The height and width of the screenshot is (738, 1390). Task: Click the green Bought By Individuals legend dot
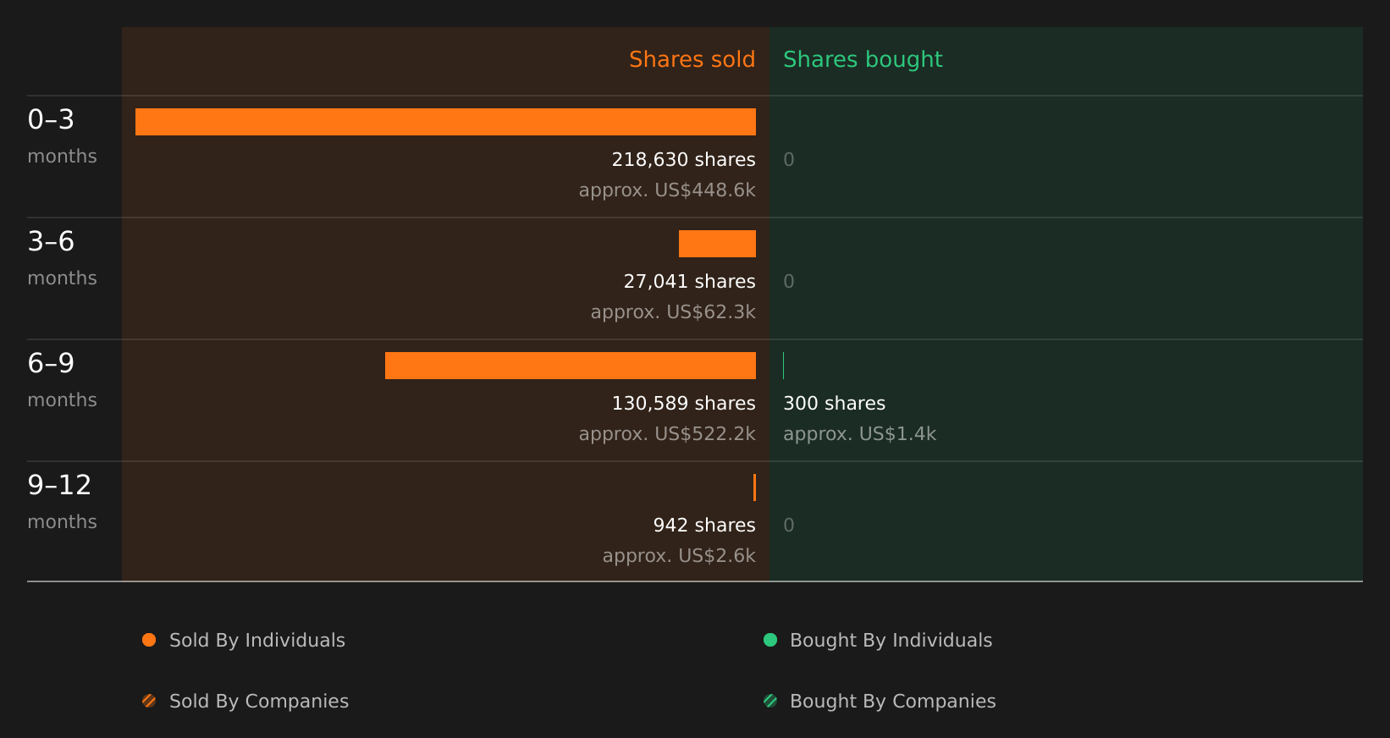click(770, 640)
